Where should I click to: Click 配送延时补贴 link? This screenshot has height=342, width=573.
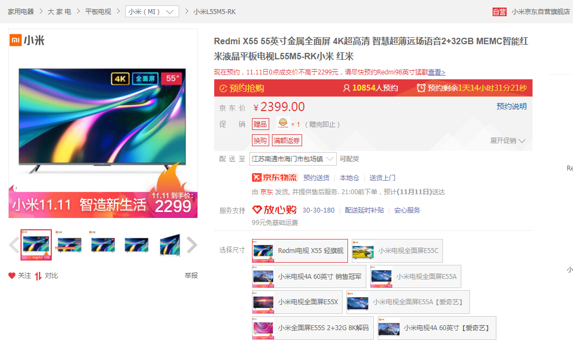tap(364, 210)
